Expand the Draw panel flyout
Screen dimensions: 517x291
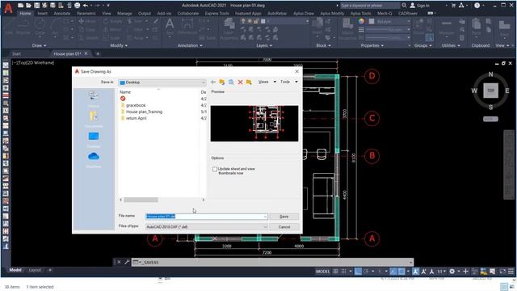pyautogui.click(x=40, y=45)
